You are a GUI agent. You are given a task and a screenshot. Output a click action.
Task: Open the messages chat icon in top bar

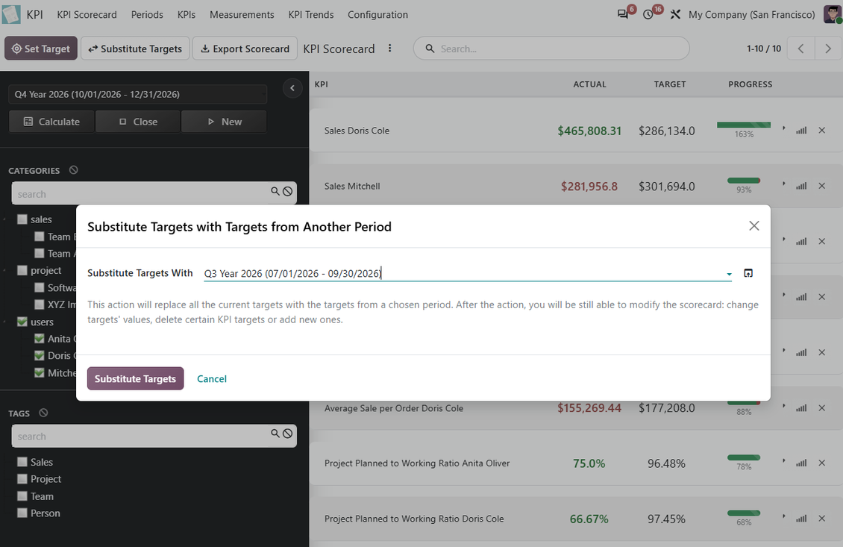[623, 14]
